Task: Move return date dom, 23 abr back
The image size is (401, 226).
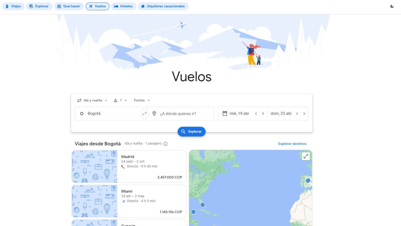Action: tap(297, 114)
